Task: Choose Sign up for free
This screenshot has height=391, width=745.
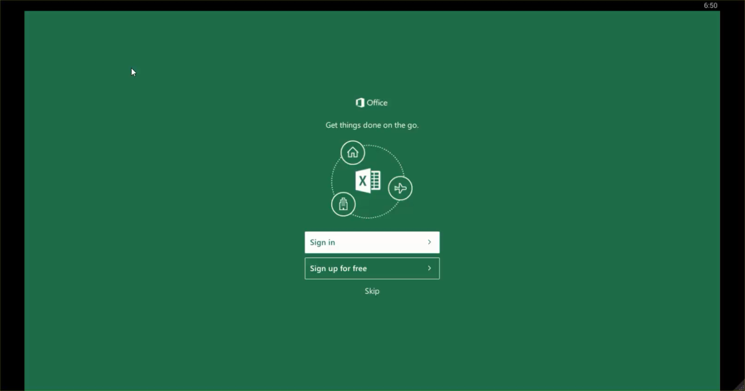Action: 372,268
